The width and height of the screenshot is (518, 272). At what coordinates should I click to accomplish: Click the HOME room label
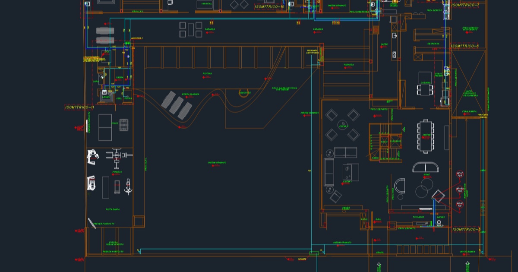click(426, 175)
